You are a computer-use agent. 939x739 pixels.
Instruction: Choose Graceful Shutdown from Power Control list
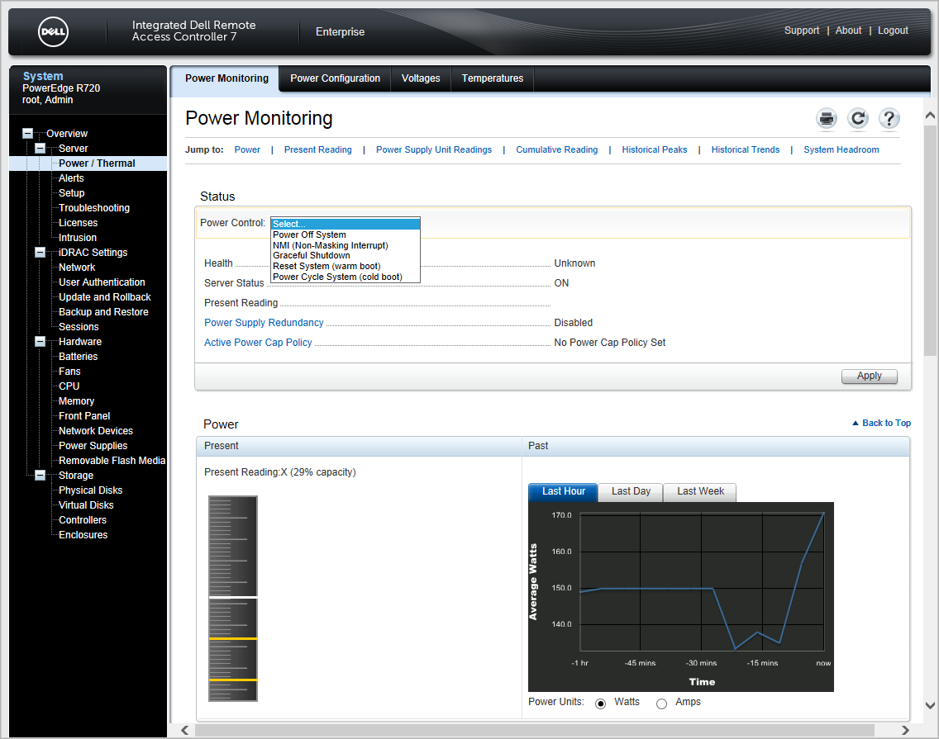312,256
